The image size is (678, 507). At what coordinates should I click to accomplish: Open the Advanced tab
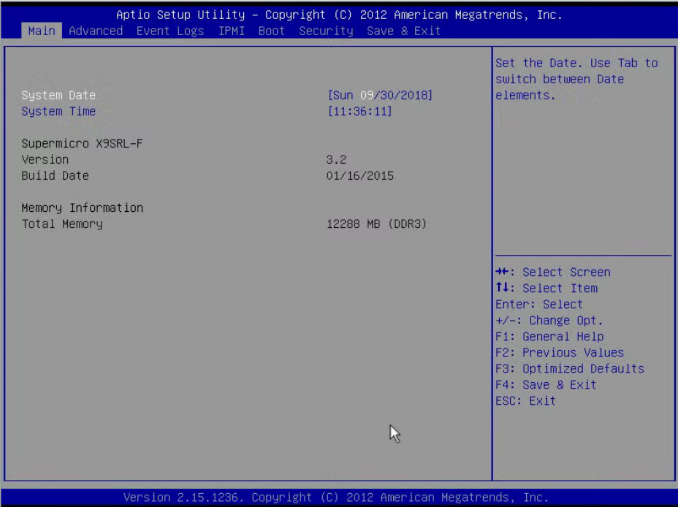96,31
